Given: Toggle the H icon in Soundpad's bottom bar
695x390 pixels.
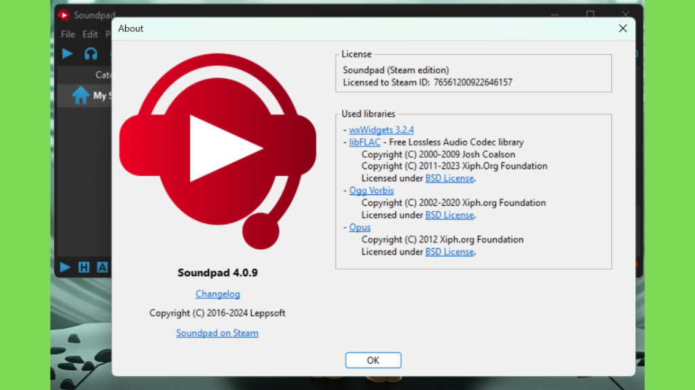Looking at the screenshot, I should (x=83, y=267).
